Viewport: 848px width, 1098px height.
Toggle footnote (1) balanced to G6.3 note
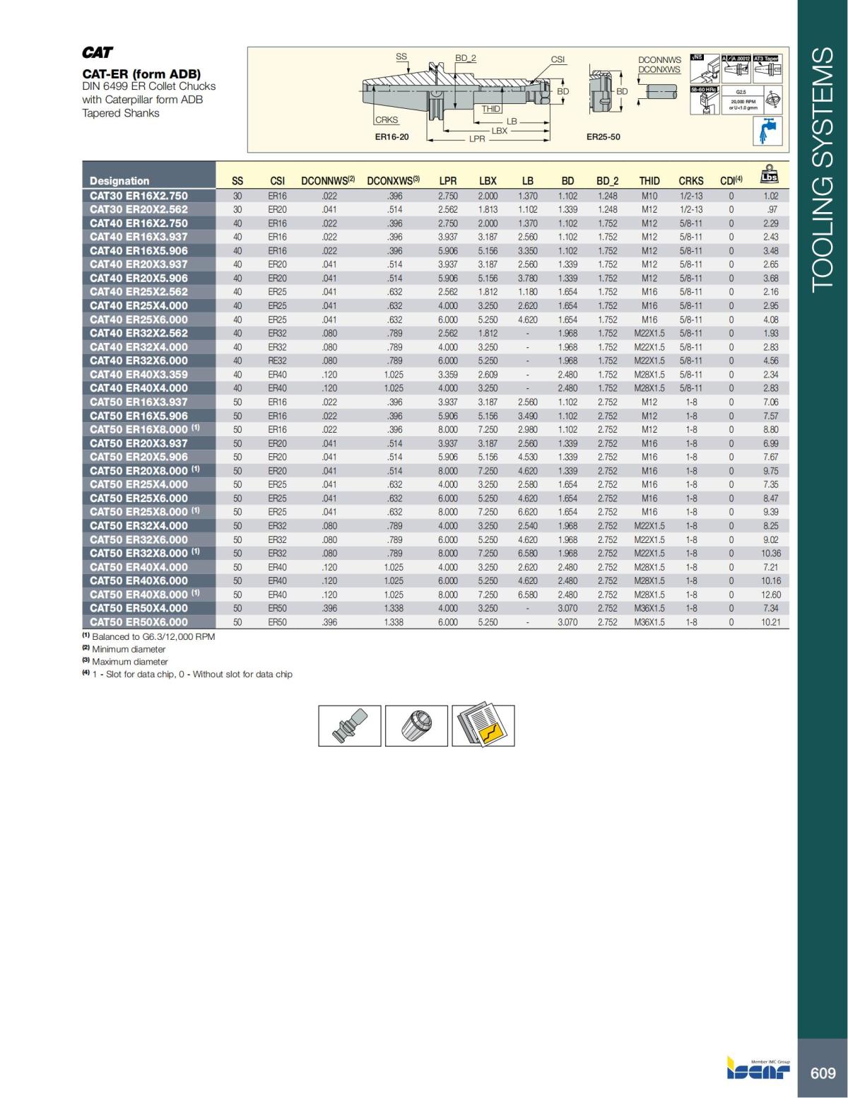coord(148,636)
